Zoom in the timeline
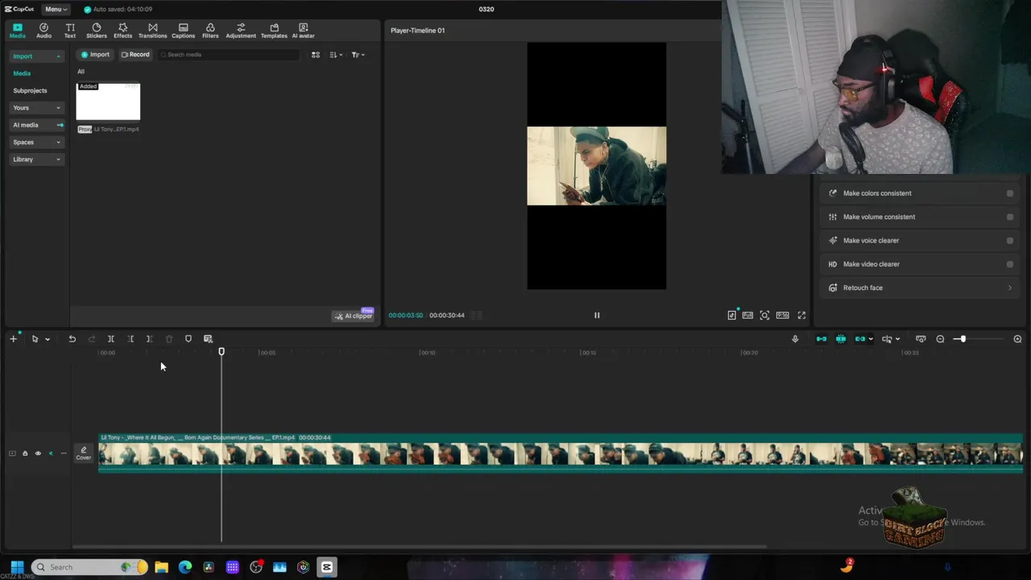 tap(1017, 339)
